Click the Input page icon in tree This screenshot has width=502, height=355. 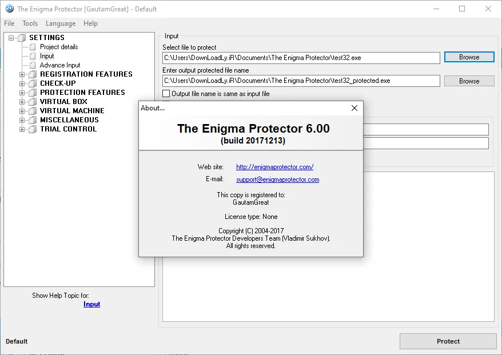click(33, 56)
